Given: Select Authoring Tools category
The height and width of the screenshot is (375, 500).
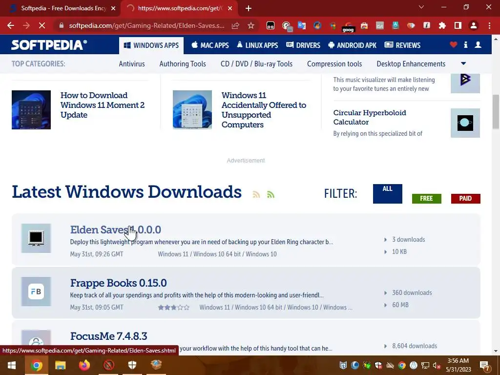Looking at the screenshot, I should click(183, 64).
